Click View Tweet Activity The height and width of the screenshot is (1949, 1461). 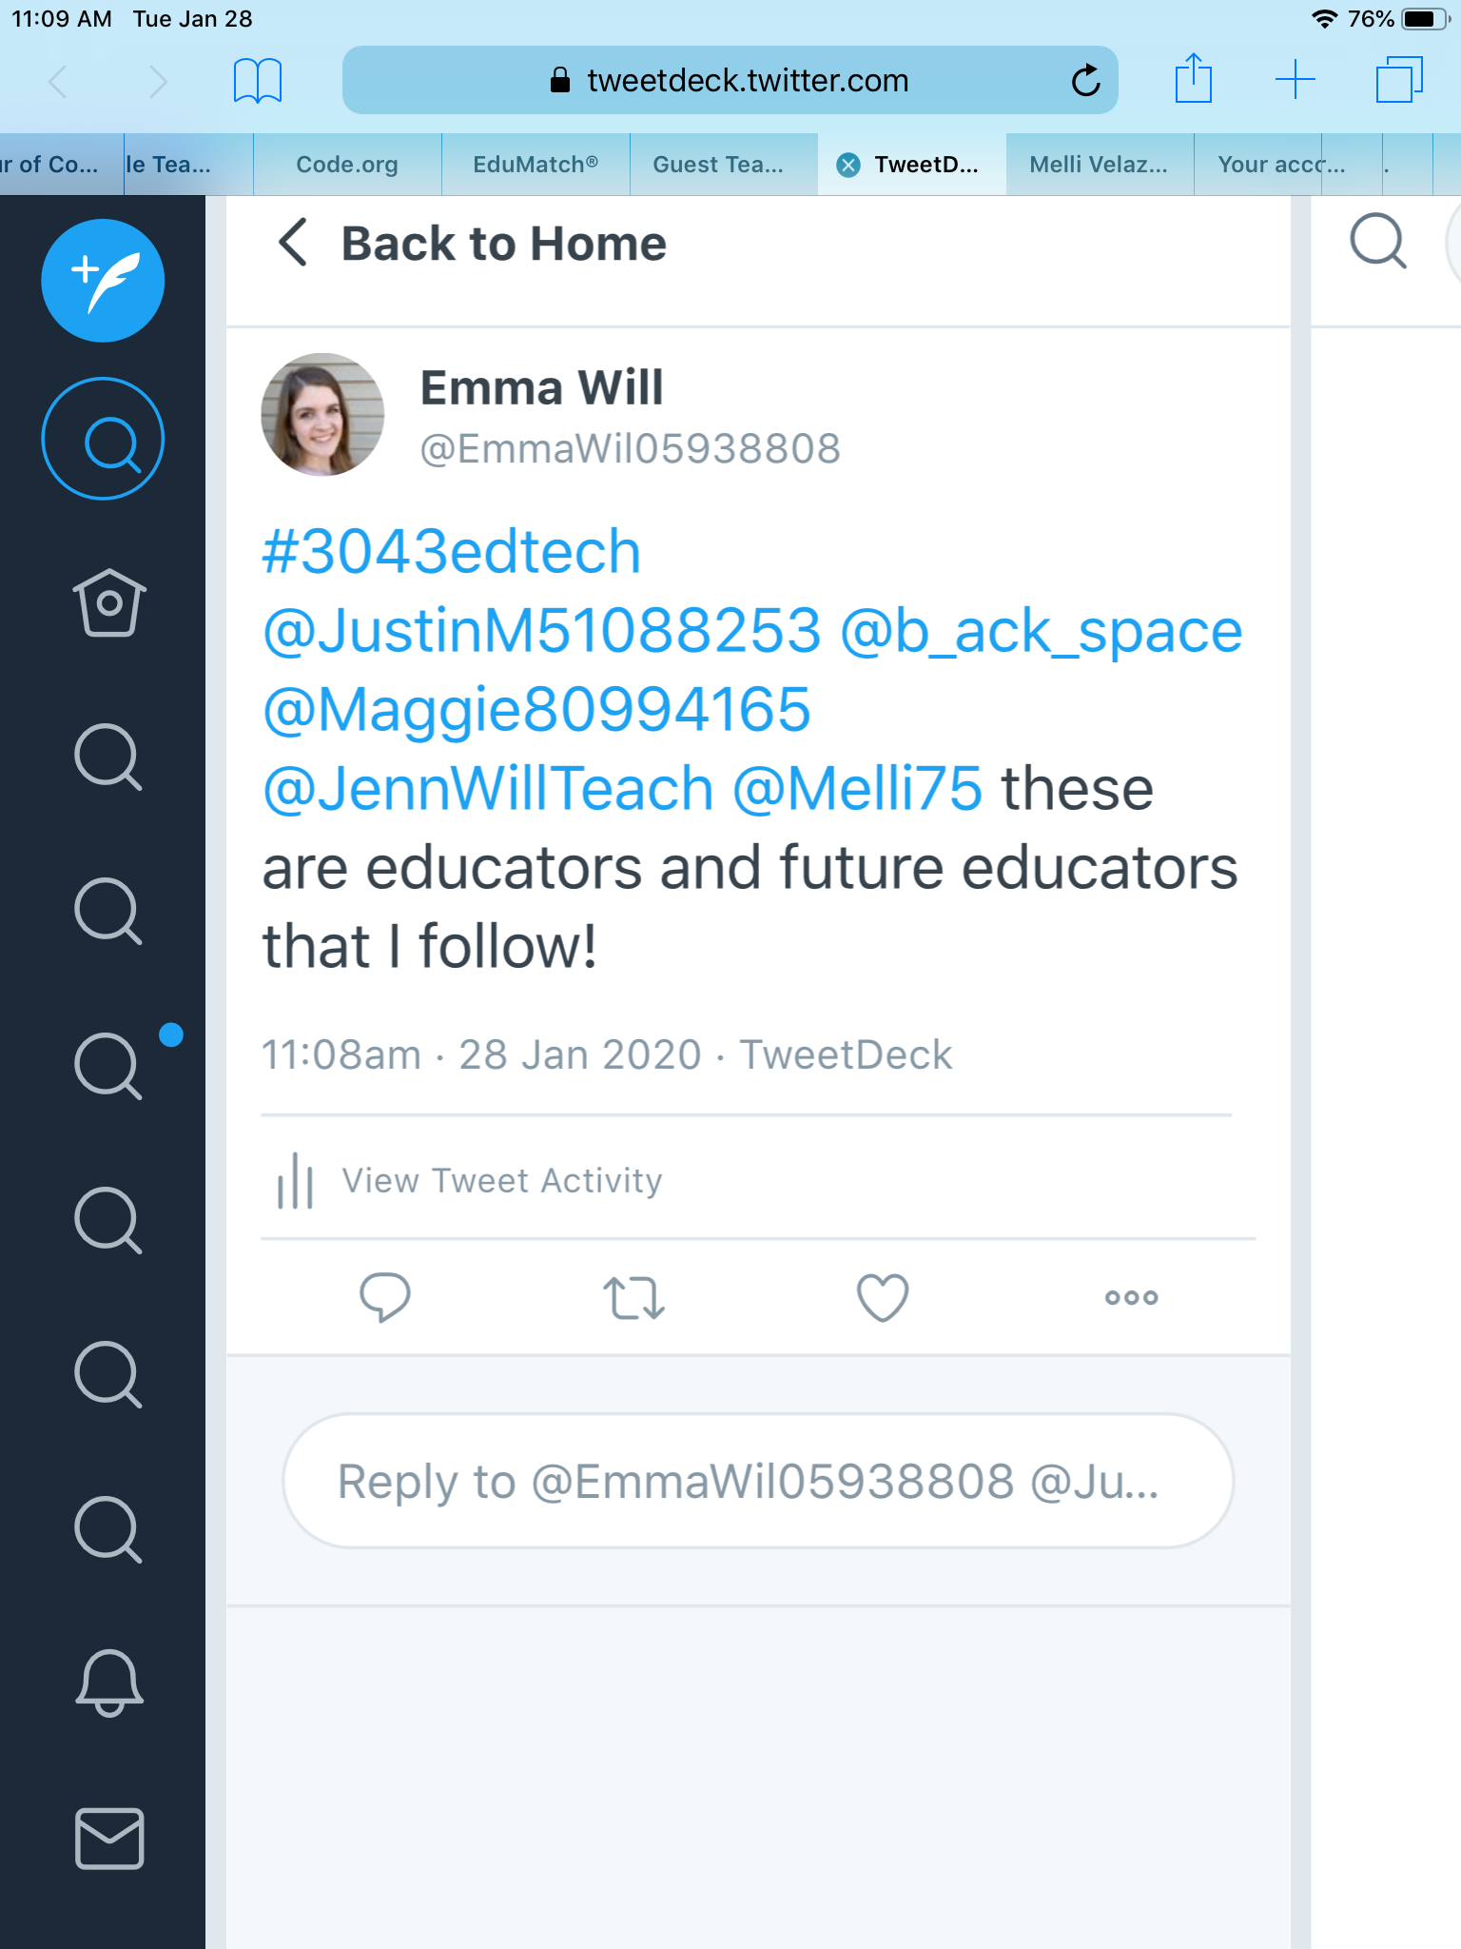[x=501, y=1181]
